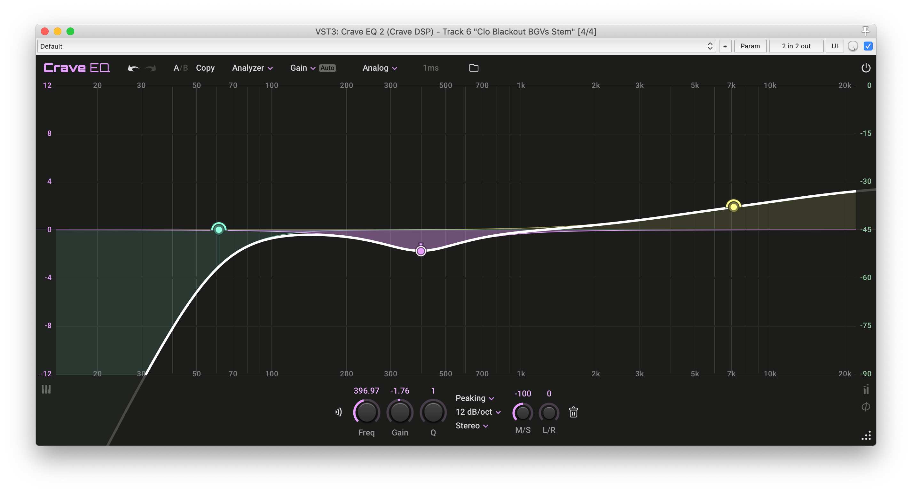Select the teal high-pass band node

(x=219, y=230)
